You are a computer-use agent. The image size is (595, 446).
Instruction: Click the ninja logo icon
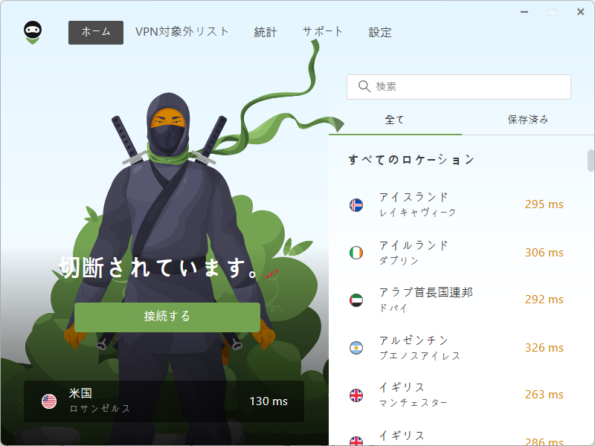pyautogui.click(x=33, y=32)
